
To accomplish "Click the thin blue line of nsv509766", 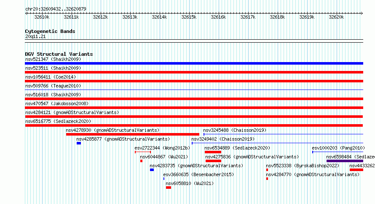I will coord(194,90).
